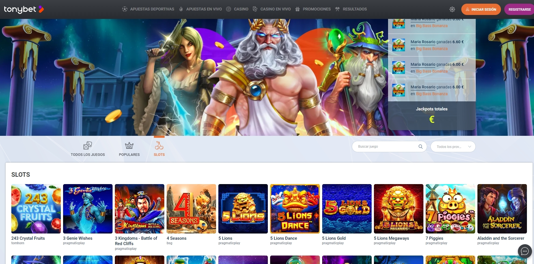
Task: Open Apuestas Deportivas menu
Action: tap(152, 9)
